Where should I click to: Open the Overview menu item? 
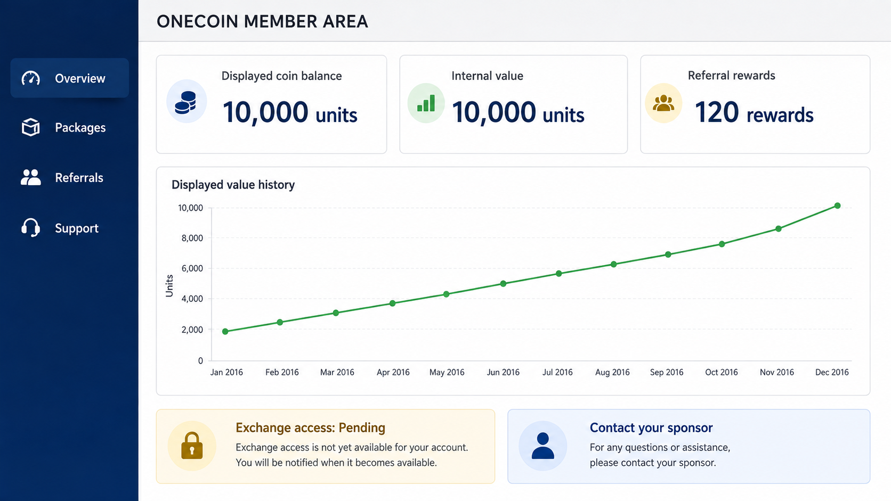(x=69, y=78)
